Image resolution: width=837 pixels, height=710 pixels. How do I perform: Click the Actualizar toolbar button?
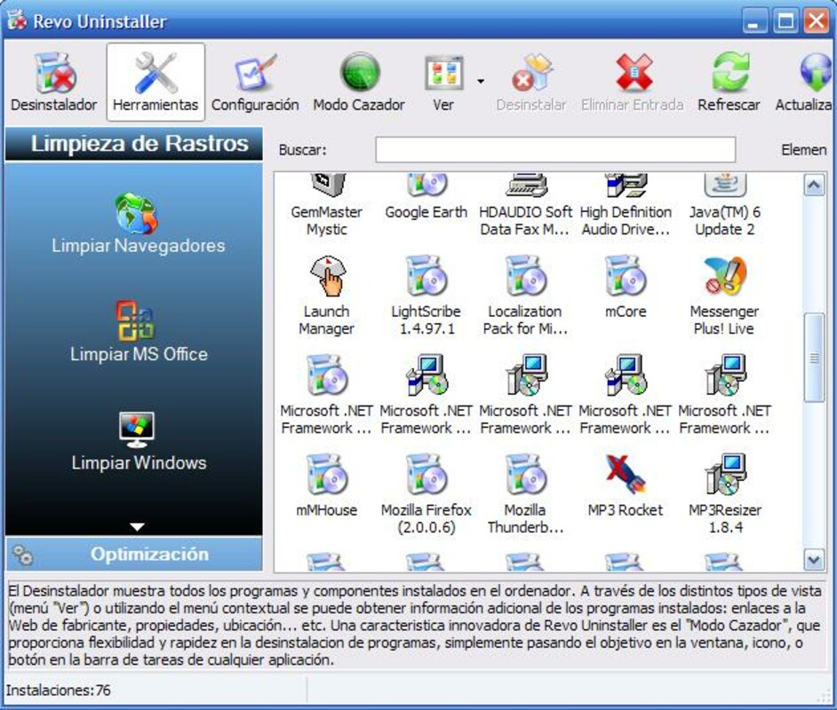click(809, 81)
